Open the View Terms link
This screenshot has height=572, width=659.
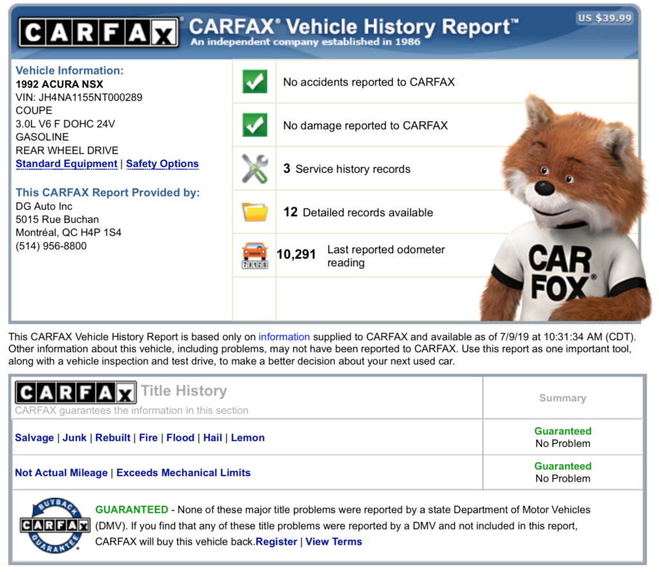pos(333,542)
